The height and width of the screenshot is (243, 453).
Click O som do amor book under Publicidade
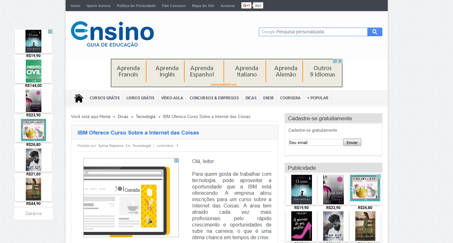301,189
